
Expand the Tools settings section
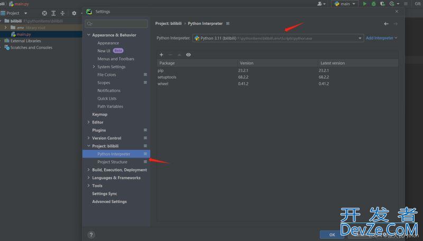point(88,186)
